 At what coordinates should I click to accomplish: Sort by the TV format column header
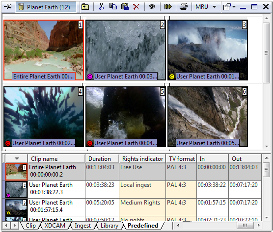point(181,158)
